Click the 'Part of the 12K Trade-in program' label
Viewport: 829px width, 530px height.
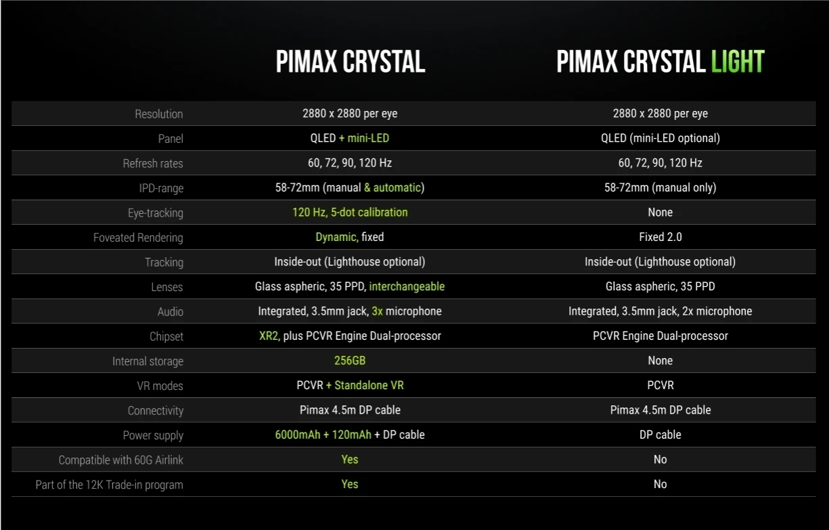pos(109,485)
